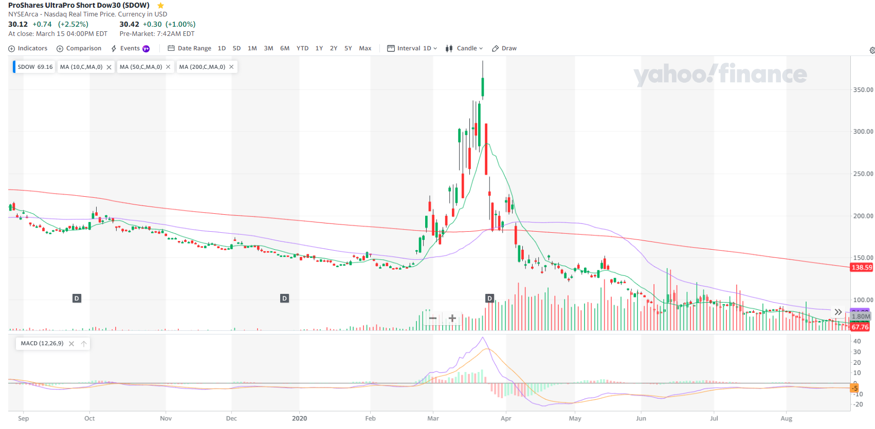Open the Date Range picker
Screen dimensions: 875x429
click(x=189, y=48)
